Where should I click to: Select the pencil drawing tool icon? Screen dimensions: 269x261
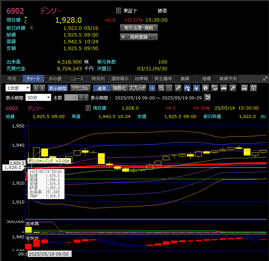tap(178, 88)
